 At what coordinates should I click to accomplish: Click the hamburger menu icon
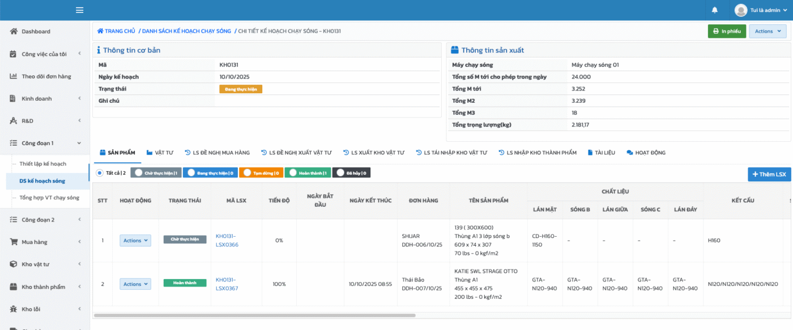point(79,10)
